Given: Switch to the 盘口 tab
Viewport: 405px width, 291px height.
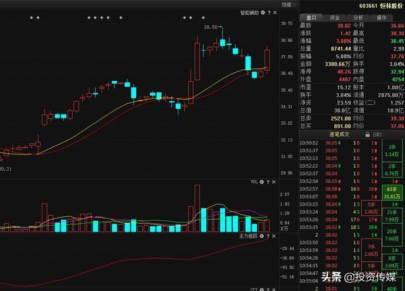Looking at the screenshot, I should (x=311, y=18).
